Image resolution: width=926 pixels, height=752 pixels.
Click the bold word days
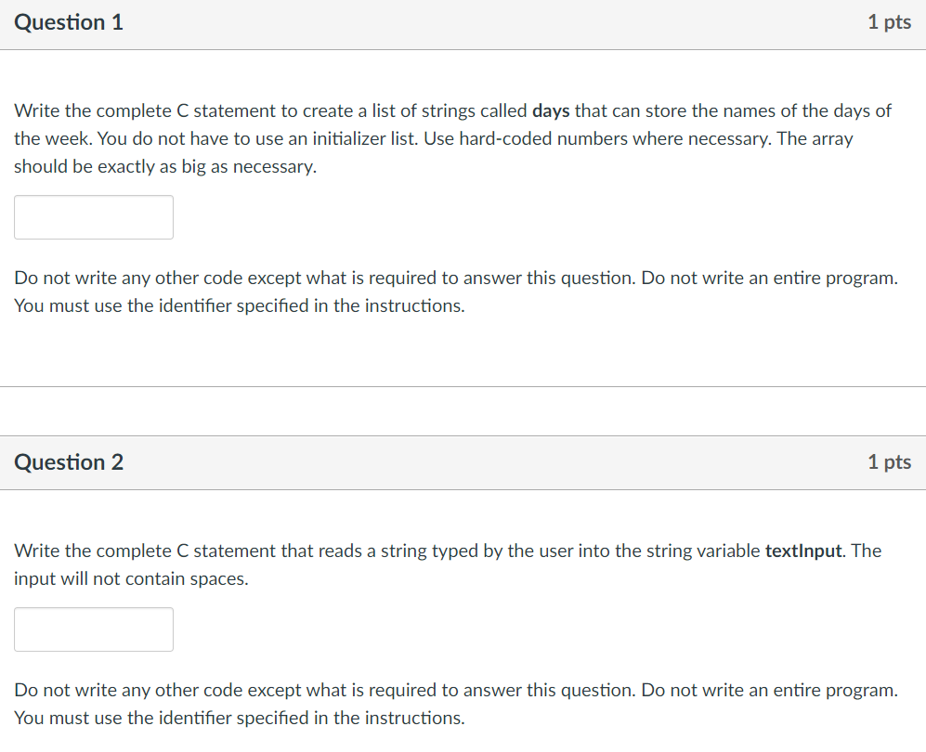point(551,111)
